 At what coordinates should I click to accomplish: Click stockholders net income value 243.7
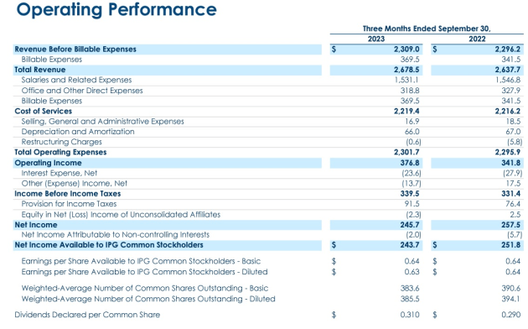(410, 245)
